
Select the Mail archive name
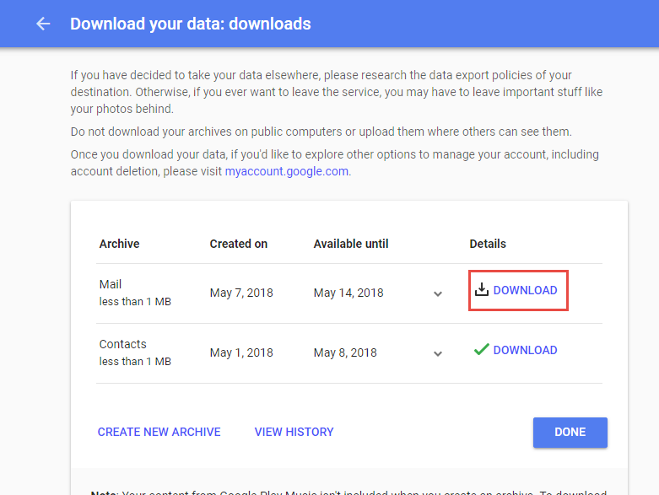(x=111, y=284)
